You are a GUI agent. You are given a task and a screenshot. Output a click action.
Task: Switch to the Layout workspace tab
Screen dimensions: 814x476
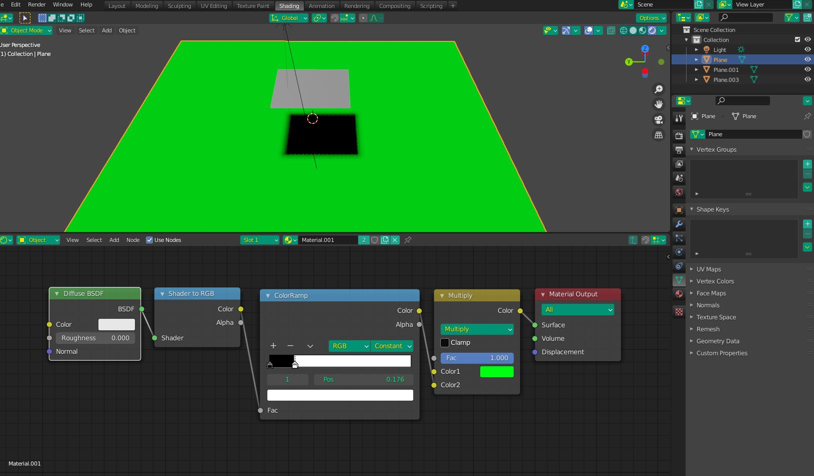click(x=117, y=6)
